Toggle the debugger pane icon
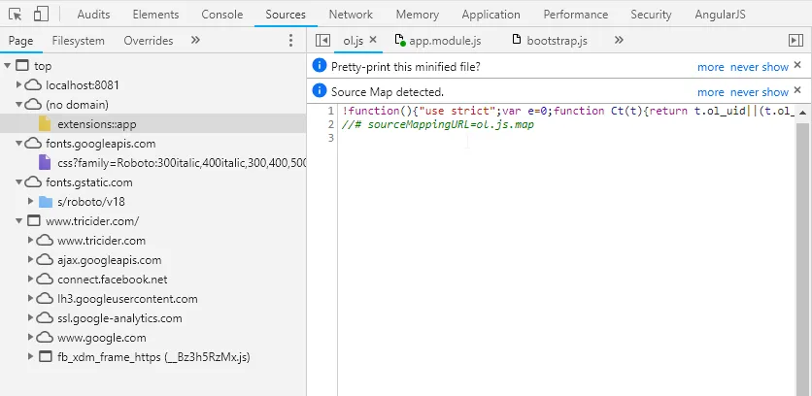 (x=795, y=41)
